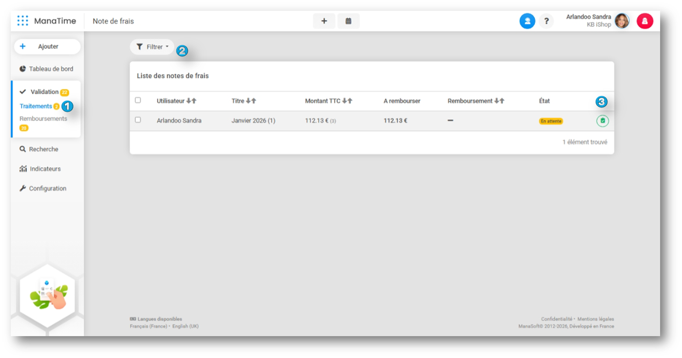
Task: Click the plus icon in top toolbar
Action: 324,21
